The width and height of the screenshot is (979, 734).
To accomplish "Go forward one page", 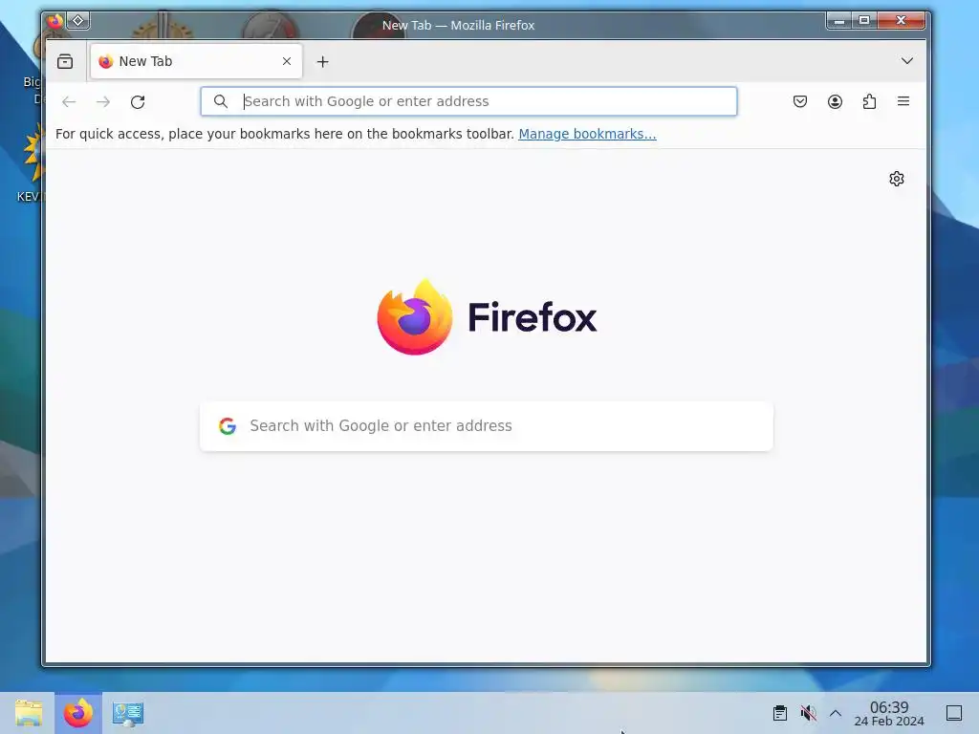I will tap(103, 101).
